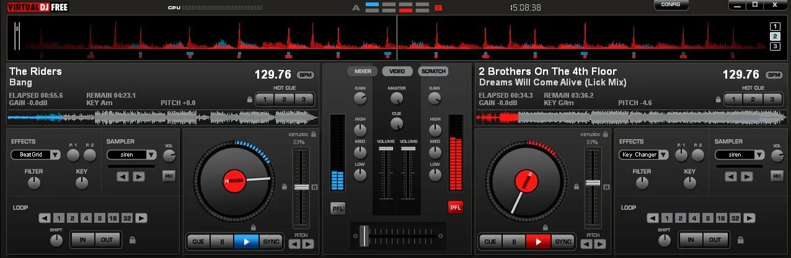Open left deck siren sampler dropdown
The image size is (791, 258).
(131, 155)
